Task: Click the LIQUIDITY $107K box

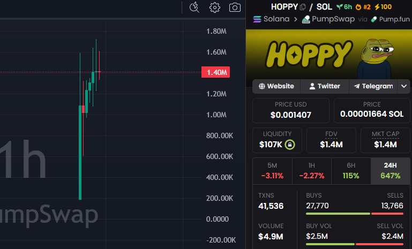Action: click(277, 140)
